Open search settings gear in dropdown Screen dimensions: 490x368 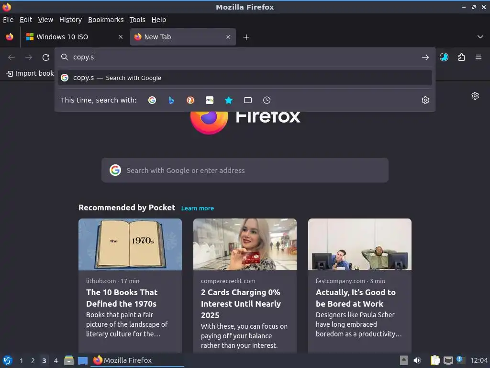[425, 100]
